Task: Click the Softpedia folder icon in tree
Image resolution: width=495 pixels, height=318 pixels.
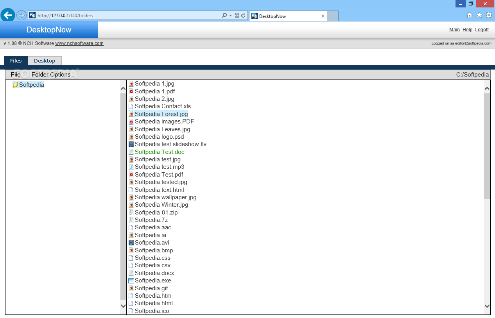Action: (15, 85)
